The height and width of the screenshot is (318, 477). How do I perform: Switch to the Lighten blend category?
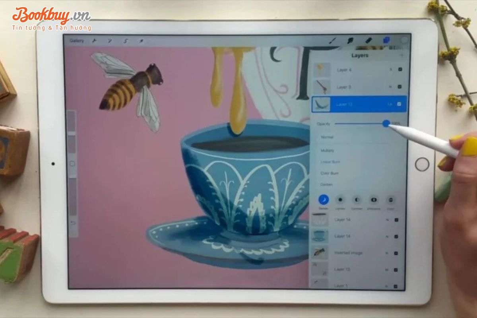click(x=340, y=200)
